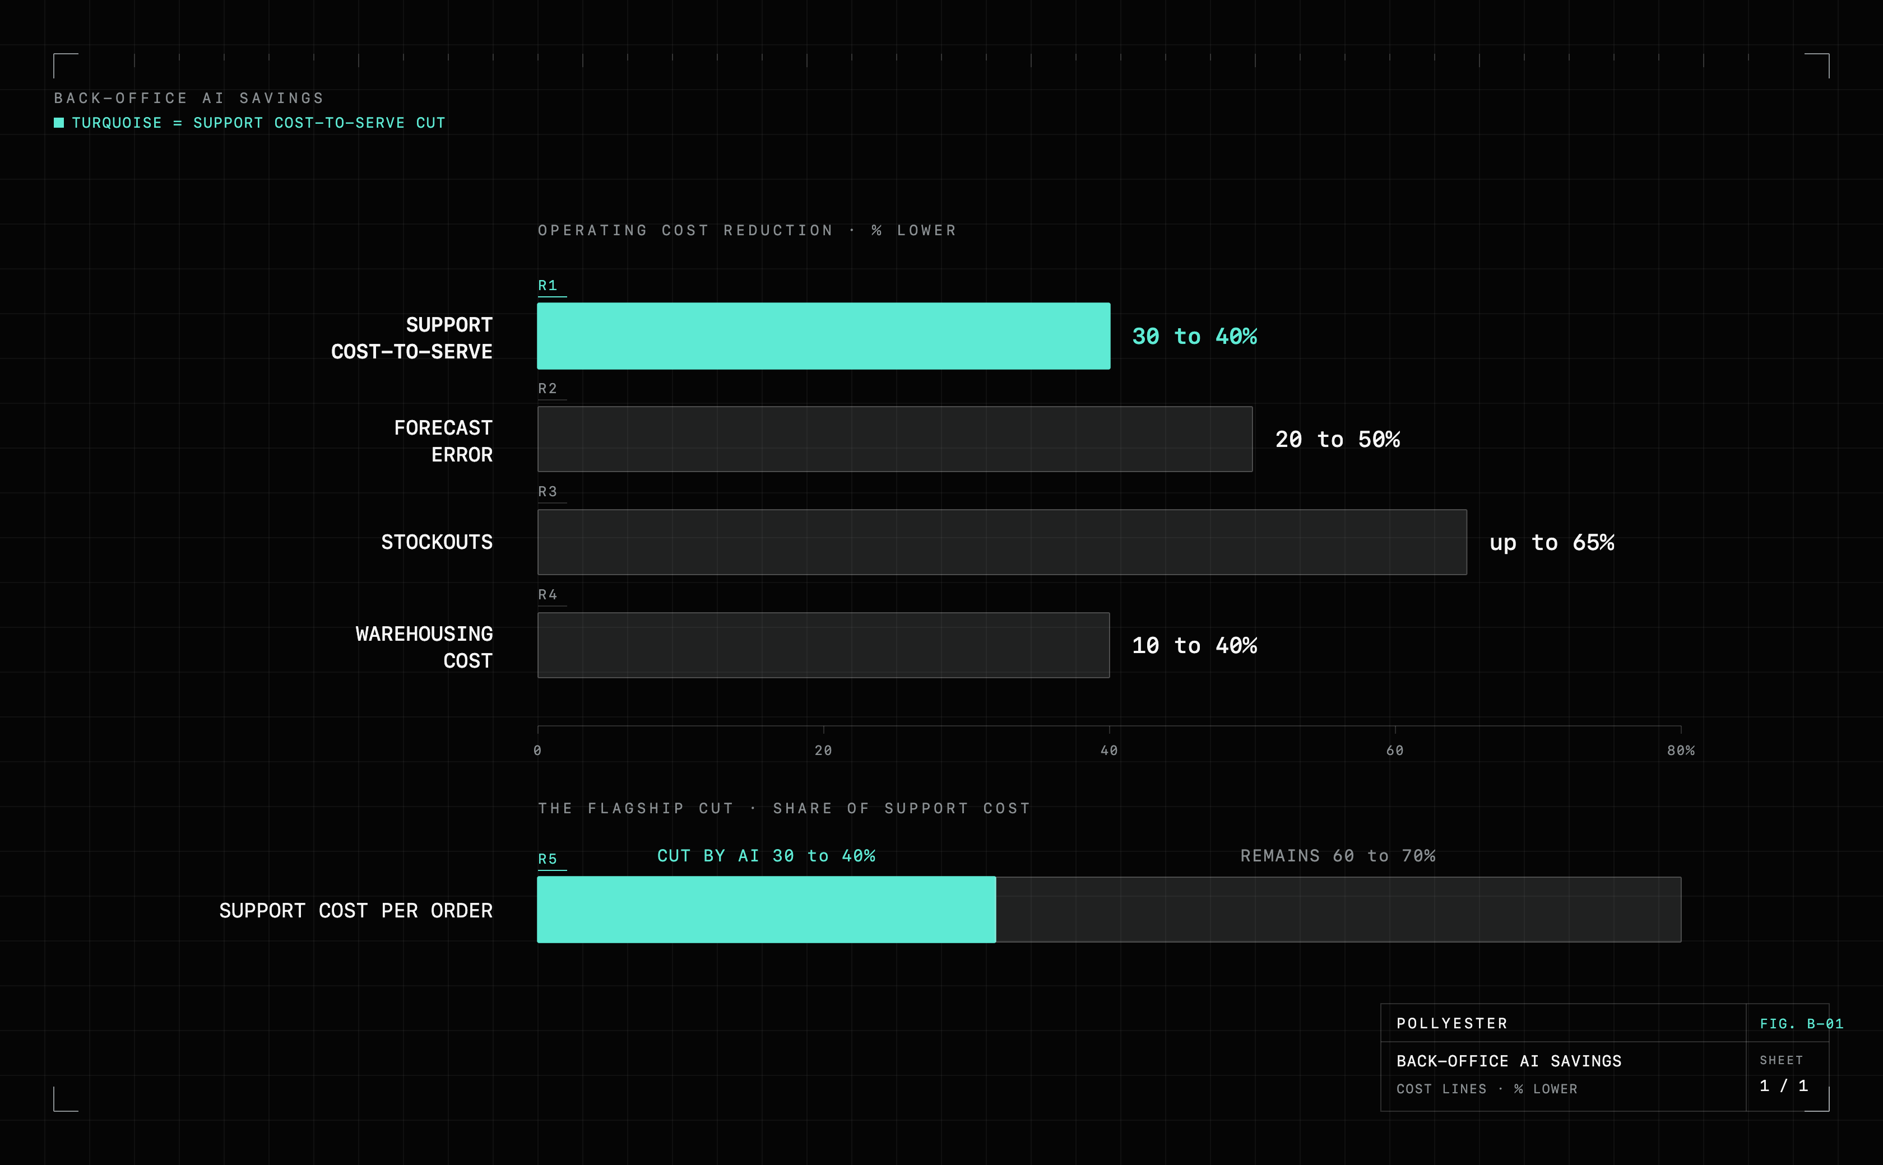Click the Forecast Error bar
1883x1165 pixels.
point(895,439)
